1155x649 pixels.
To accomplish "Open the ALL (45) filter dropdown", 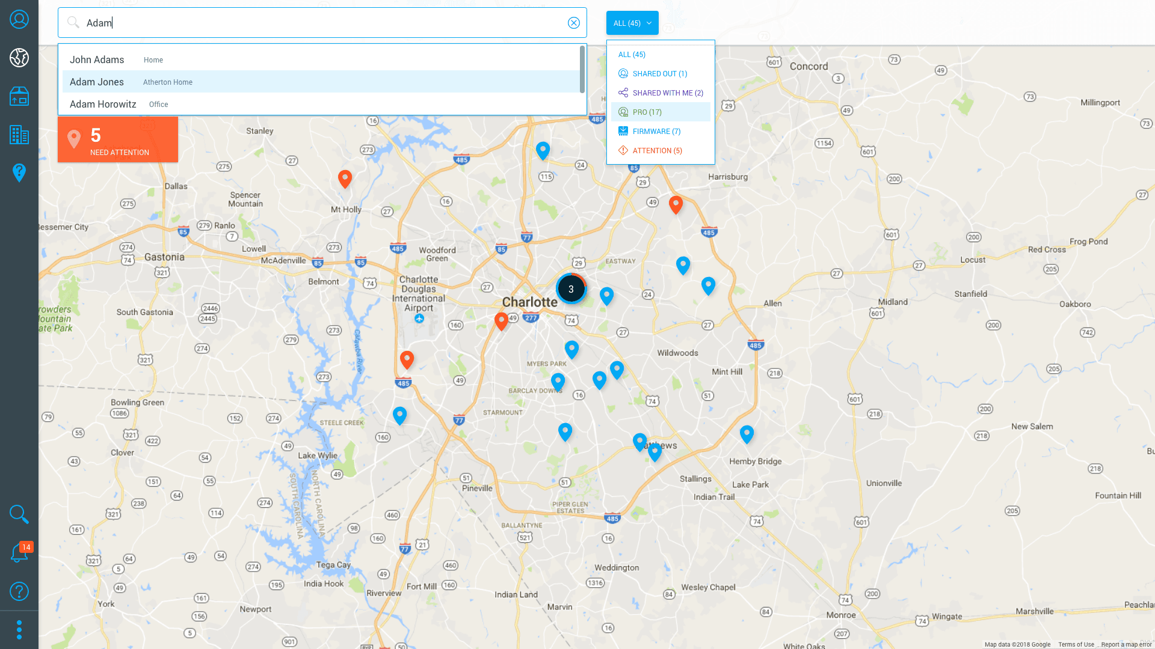I will (632, 22).
